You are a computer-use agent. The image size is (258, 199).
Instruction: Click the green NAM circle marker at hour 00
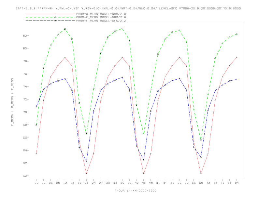point(36,125)
